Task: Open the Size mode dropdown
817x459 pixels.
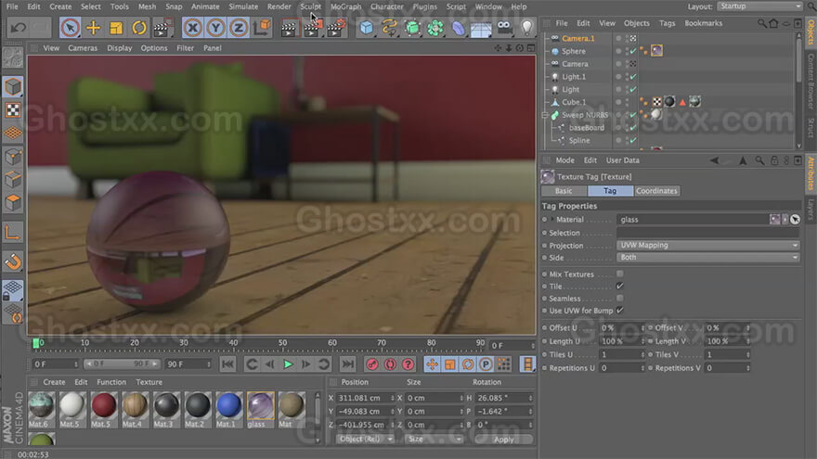Action: (x=434, y=440)
